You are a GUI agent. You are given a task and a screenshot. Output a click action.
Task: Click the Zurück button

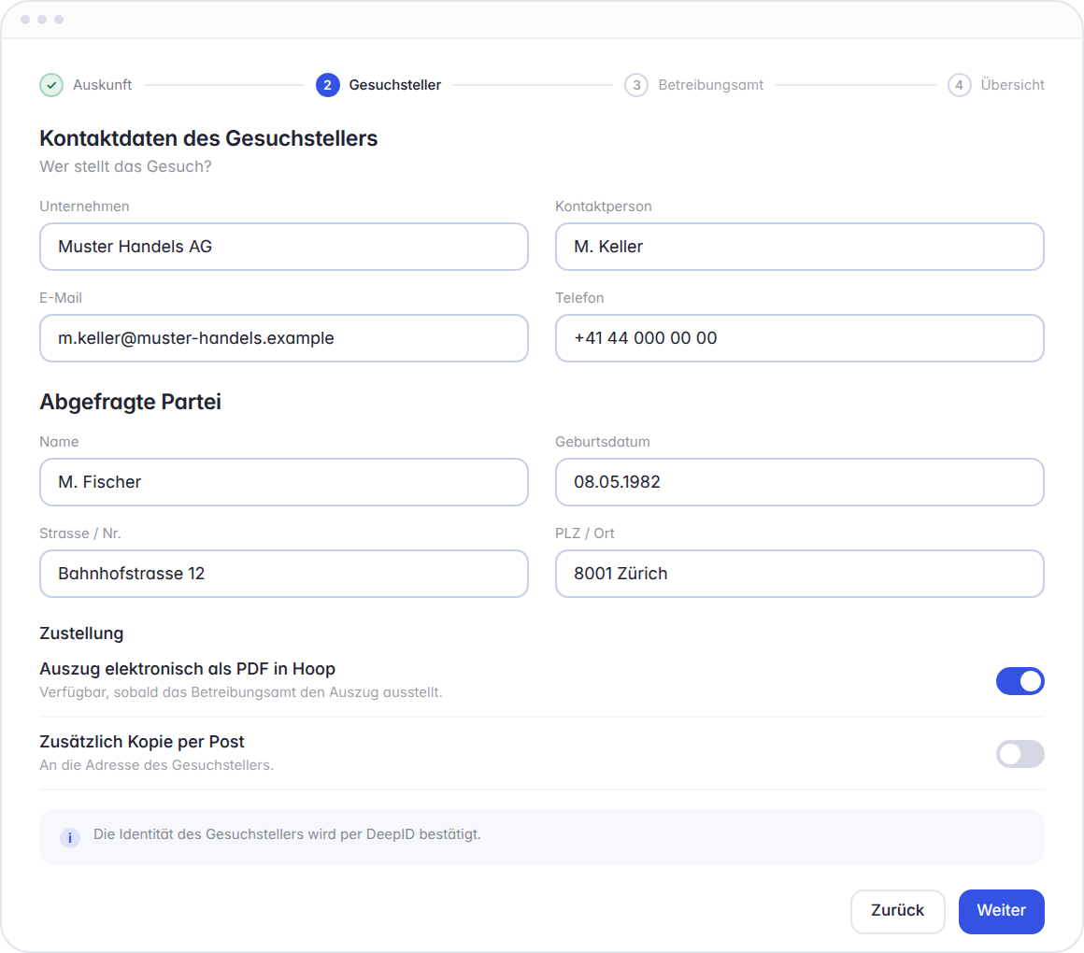897,912
